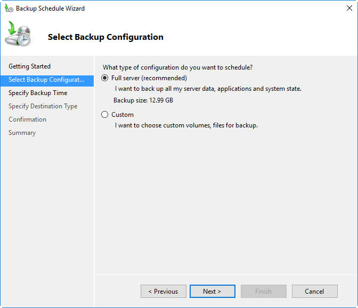Click the greyed-out Finish button
The width and height of the screenshot is (358, 308).
click(x=263, y=292)
